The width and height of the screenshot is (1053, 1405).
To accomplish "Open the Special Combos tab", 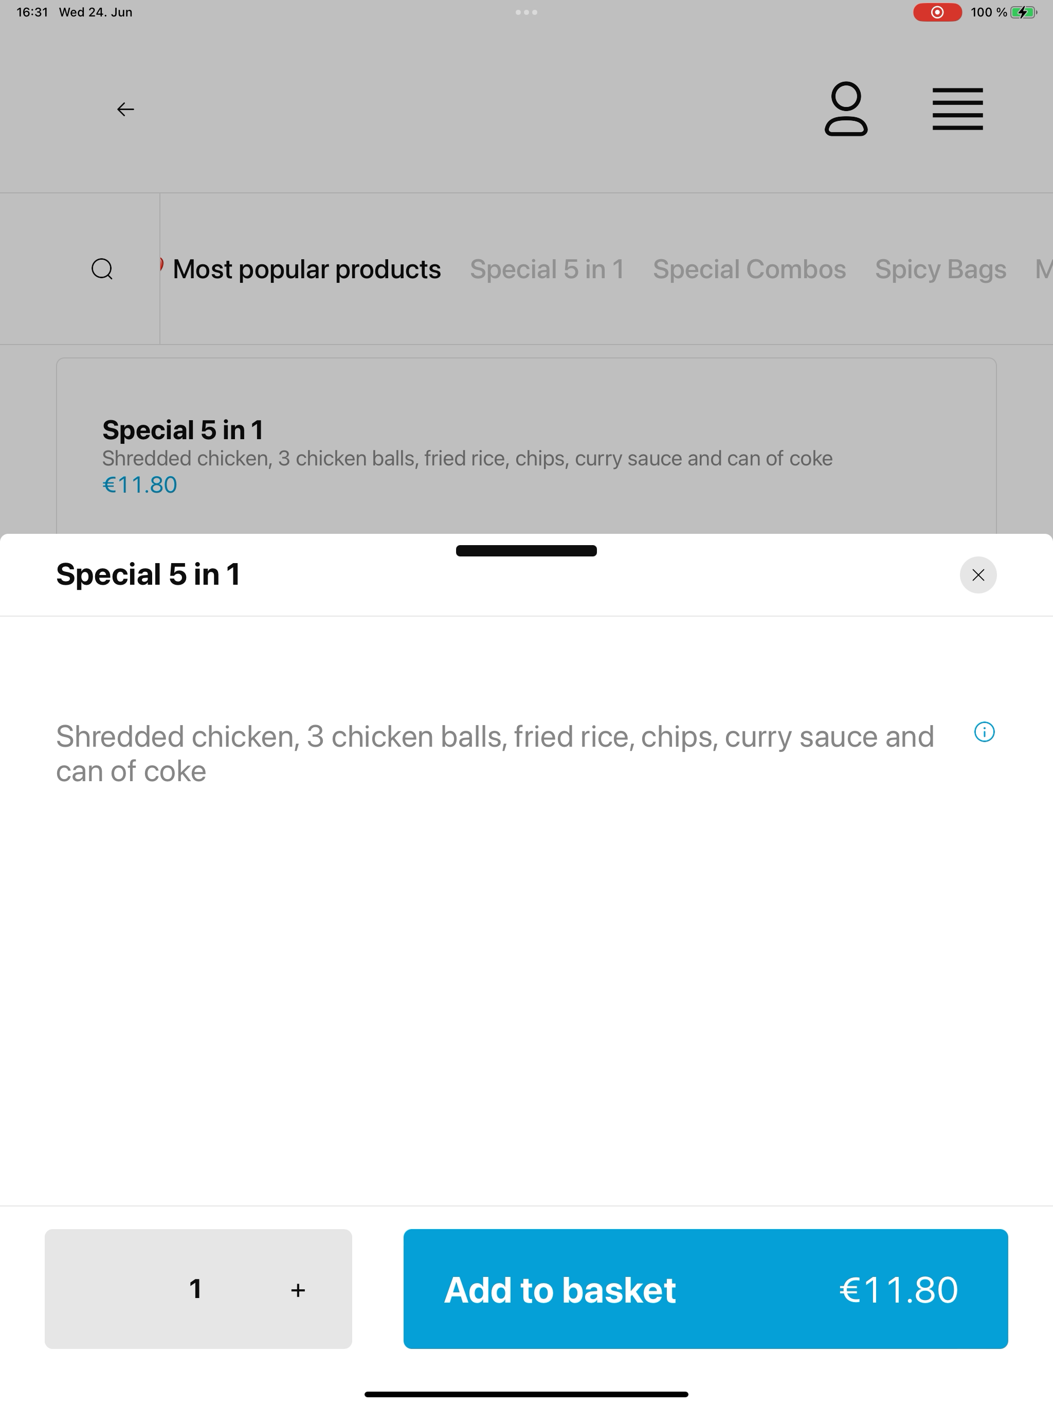I will [x=750, y=269].
